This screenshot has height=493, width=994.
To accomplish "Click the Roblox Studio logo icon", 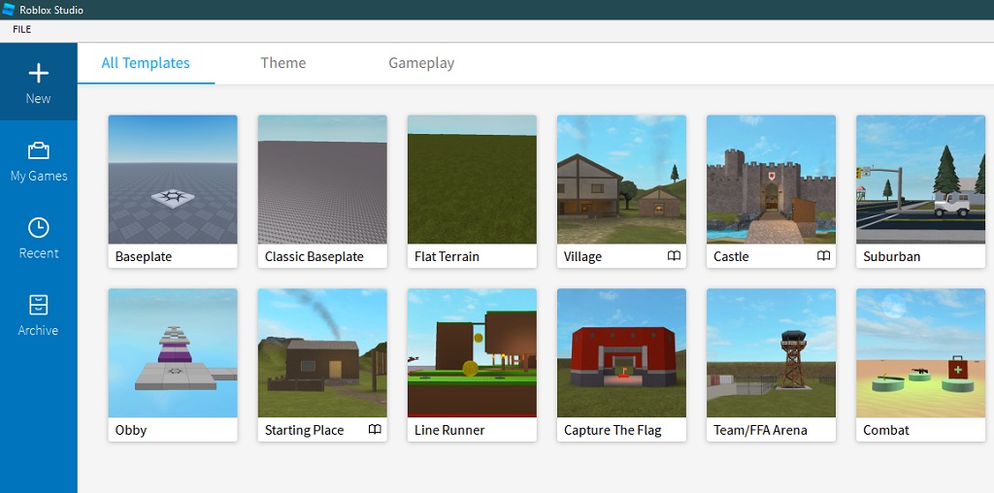I will pos(9,10).
